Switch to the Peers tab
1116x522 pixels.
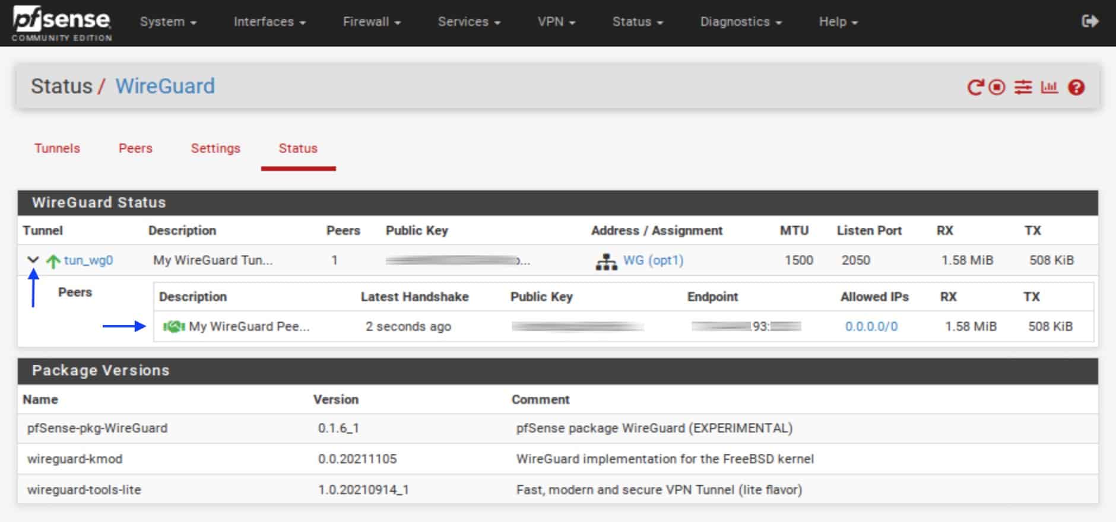(135, 148)
